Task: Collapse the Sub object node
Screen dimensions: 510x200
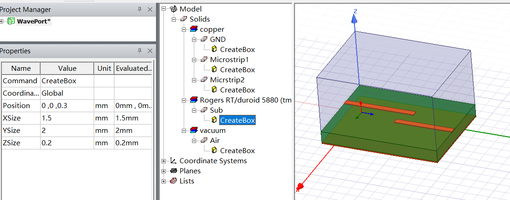Action: pyautogui.click(x=194, y=110)
